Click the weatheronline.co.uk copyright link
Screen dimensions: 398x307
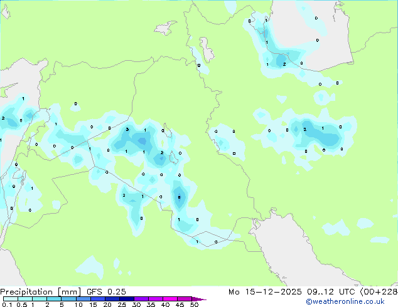[x=345, y=301]
